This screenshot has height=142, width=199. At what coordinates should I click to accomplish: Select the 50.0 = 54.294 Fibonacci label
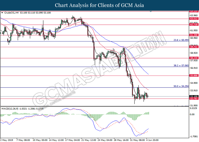(x=181, y=86)
